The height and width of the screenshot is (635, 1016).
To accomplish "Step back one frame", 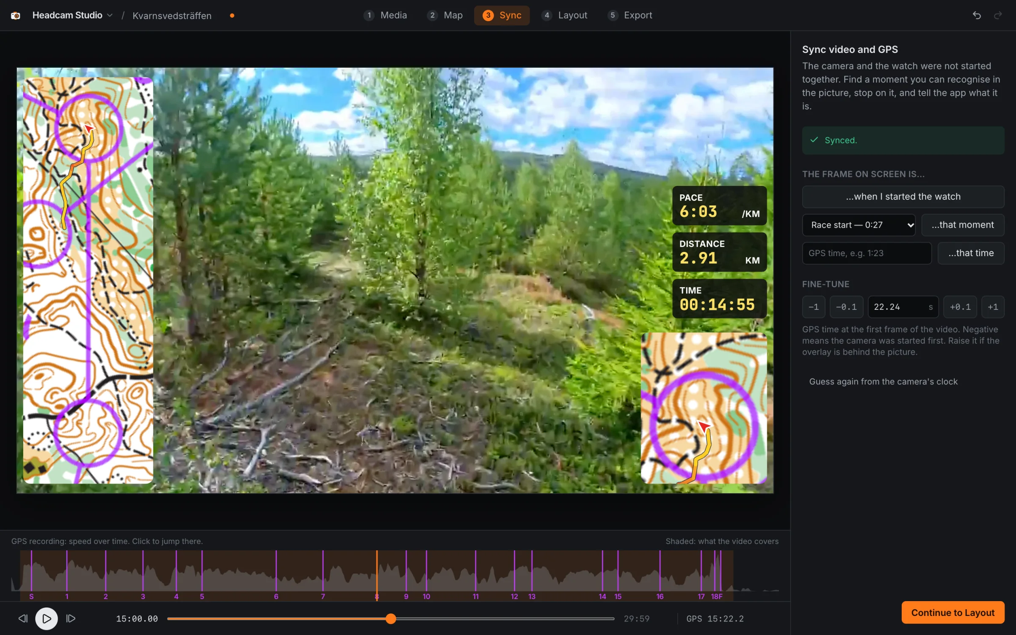I will [23, 618].
